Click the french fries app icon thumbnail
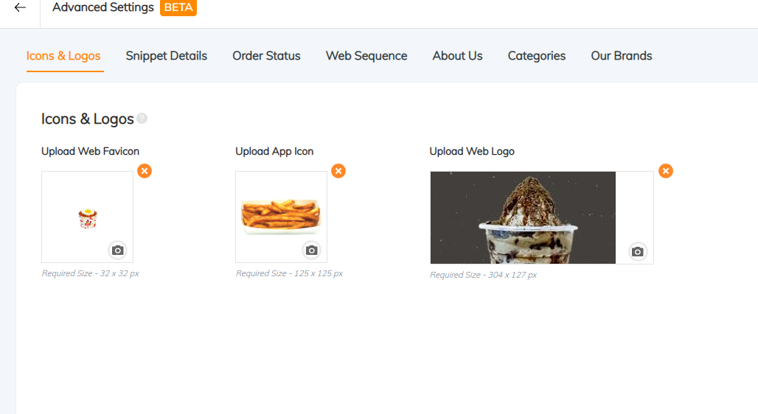Screen dimensions: 758x414 pyautogui.click(x=281, y=216)
